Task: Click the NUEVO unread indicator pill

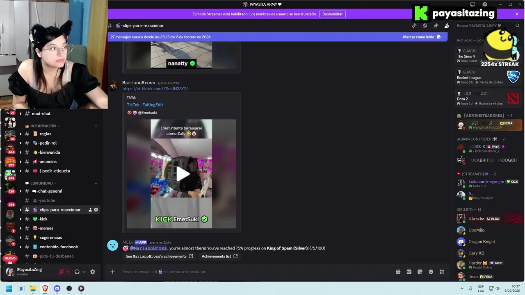Action: 10,259
